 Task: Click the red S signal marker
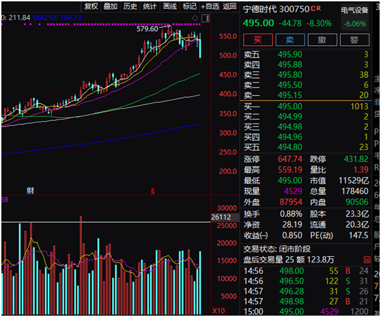click(x=152, y=191)
